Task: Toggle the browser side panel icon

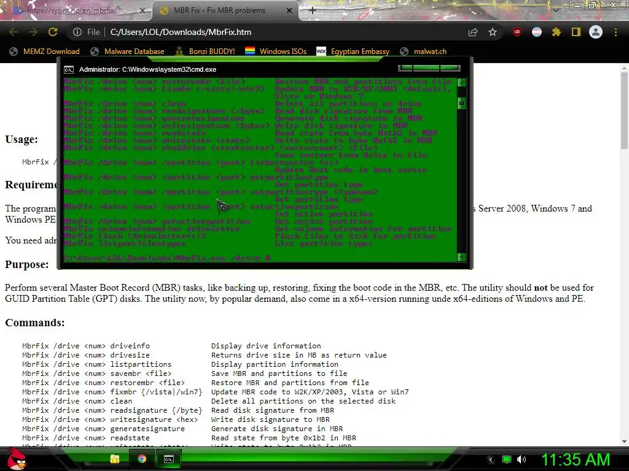Action: 576,32
